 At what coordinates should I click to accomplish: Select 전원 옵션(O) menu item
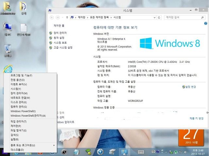click(30, 80)
